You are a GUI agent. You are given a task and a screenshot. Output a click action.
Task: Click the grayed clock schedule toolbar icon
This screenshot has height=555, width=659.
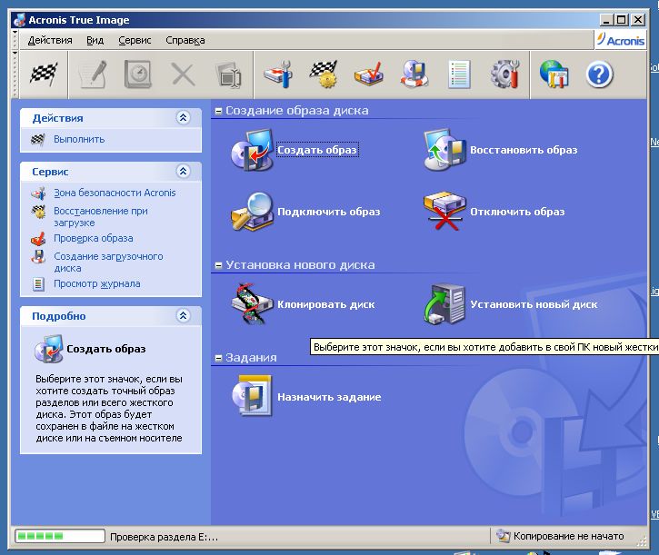point(138,74)
